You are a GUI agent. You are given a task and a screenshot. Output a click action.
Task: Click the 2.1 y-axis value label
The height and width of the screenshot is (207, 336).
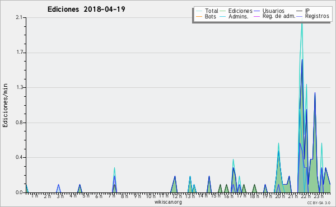point(19,17)
